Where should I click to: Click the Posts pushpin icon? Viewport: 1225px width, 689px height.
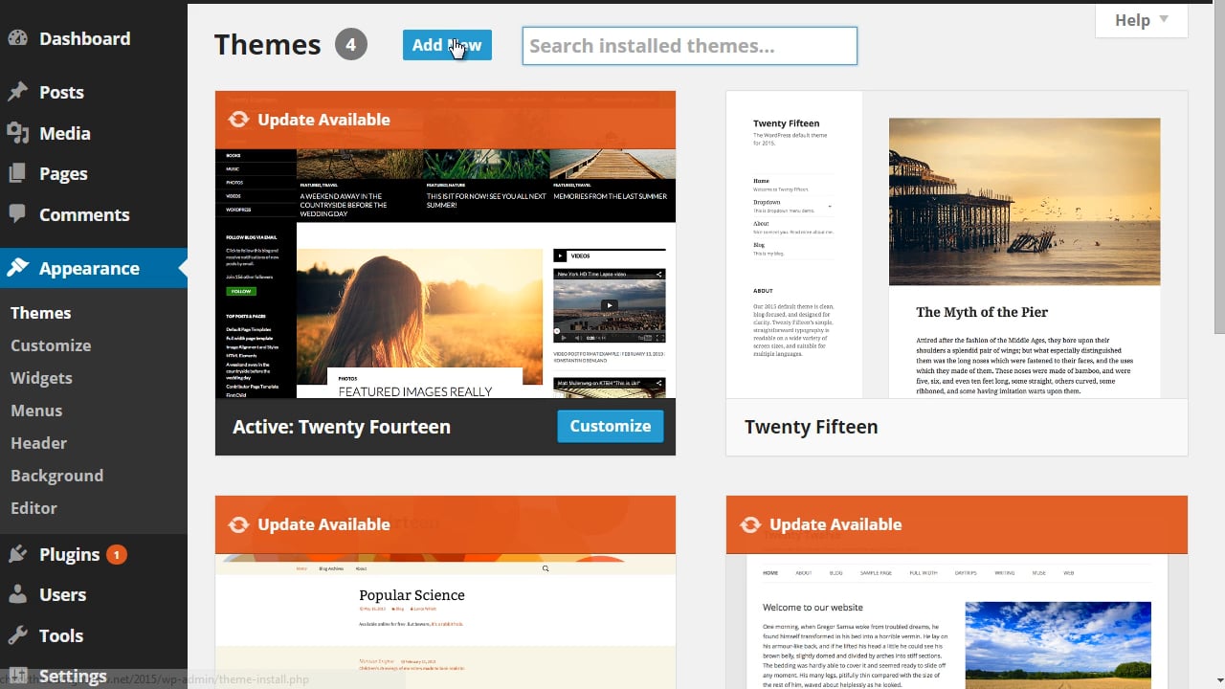point(18,91)
